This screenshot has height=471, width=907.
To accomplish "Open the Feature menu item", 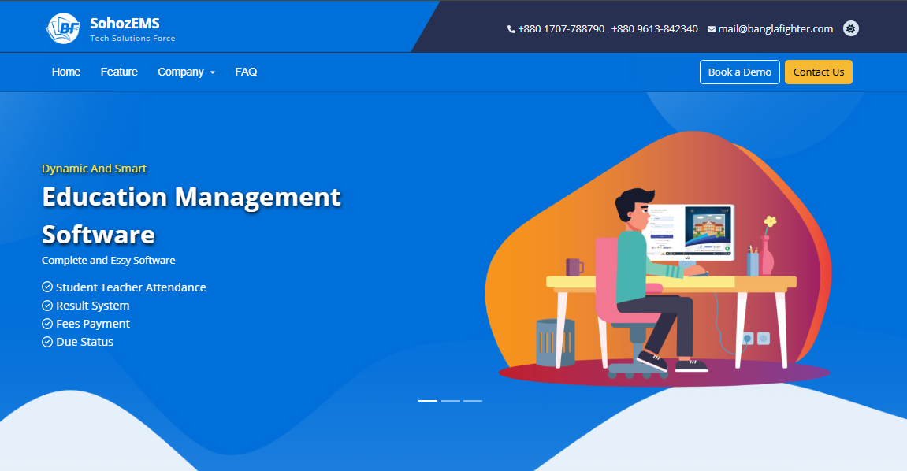I will coord(119,72).
